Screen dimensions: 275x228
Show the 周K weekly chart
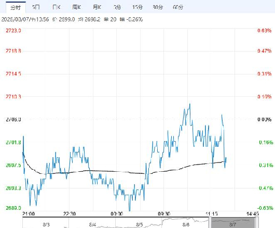click(x=77, y=7)
